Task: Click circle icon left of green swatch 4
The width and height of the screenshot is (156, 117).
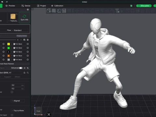Action: point(4,48)
